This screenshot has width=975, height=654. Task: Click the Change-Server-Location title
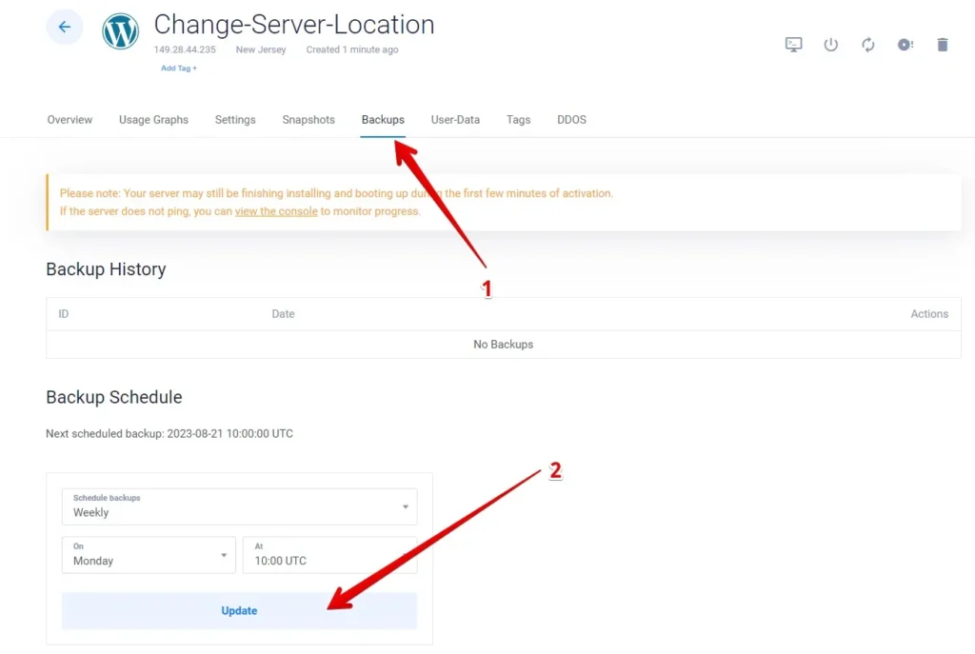coord(294,25)
